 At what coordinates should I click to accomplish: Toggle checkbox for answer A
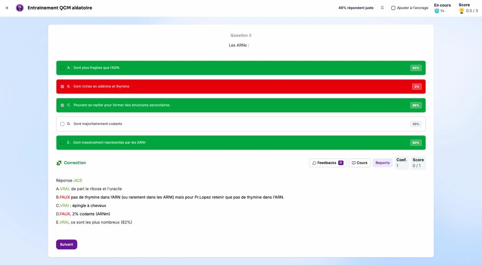point(63,68)
